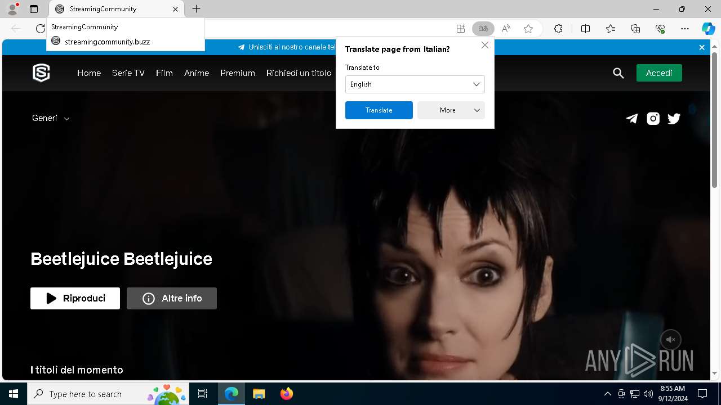
Task: Open the Translate to language dropdown
Action: pos(415,84)
